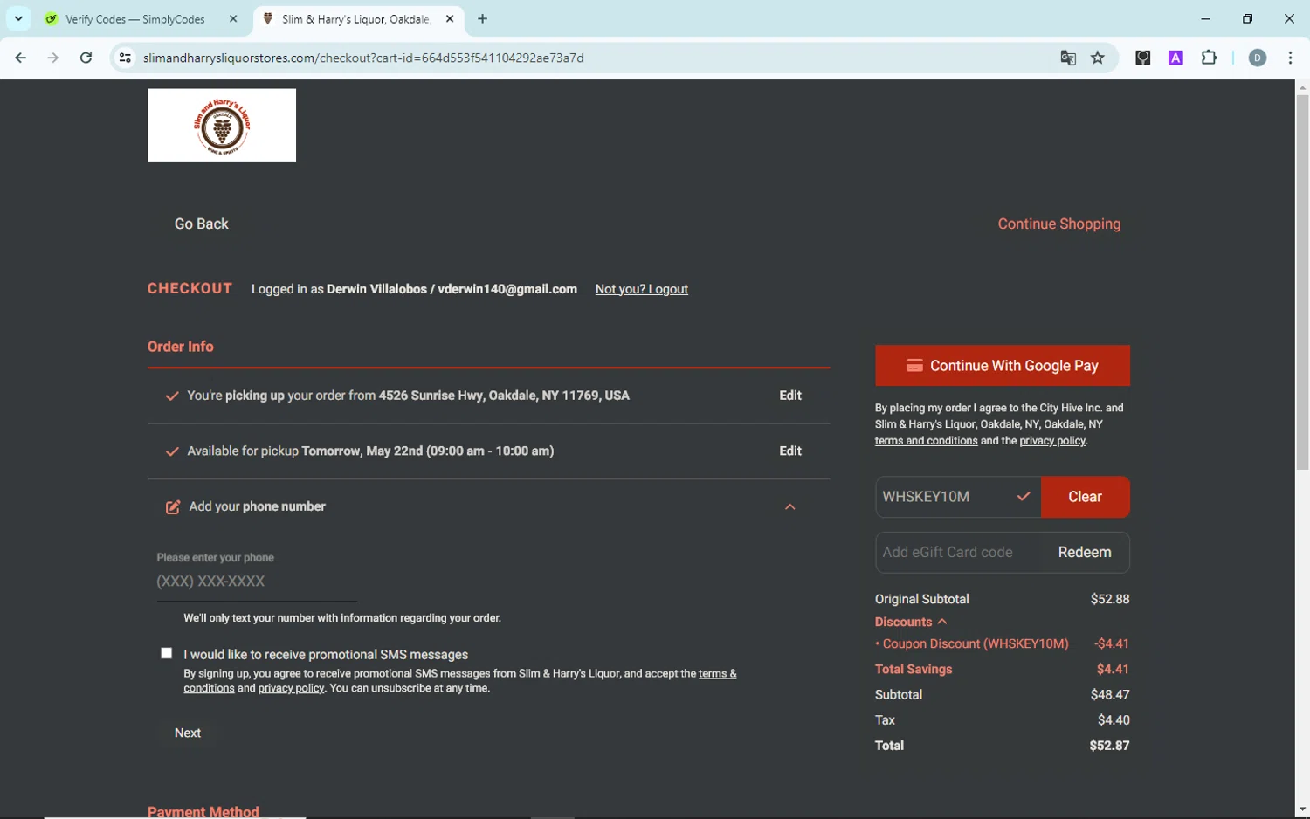The width and height of the screenshot is (1310, 819).
Task: Clear the applied coupon code
Action: [x=1085, y=497]
